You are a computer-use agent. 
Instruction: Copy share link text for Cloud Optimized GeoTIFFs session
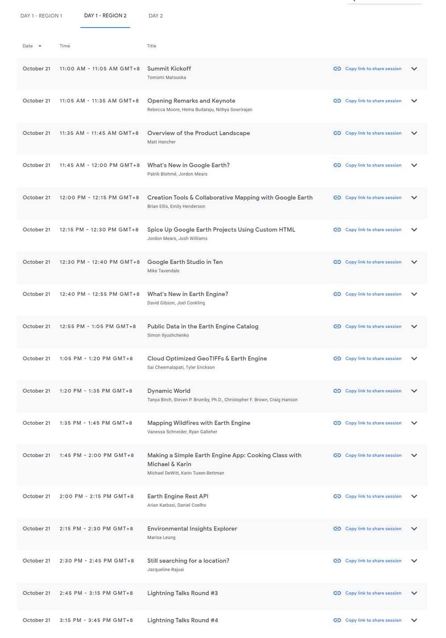tap(373, 359)
